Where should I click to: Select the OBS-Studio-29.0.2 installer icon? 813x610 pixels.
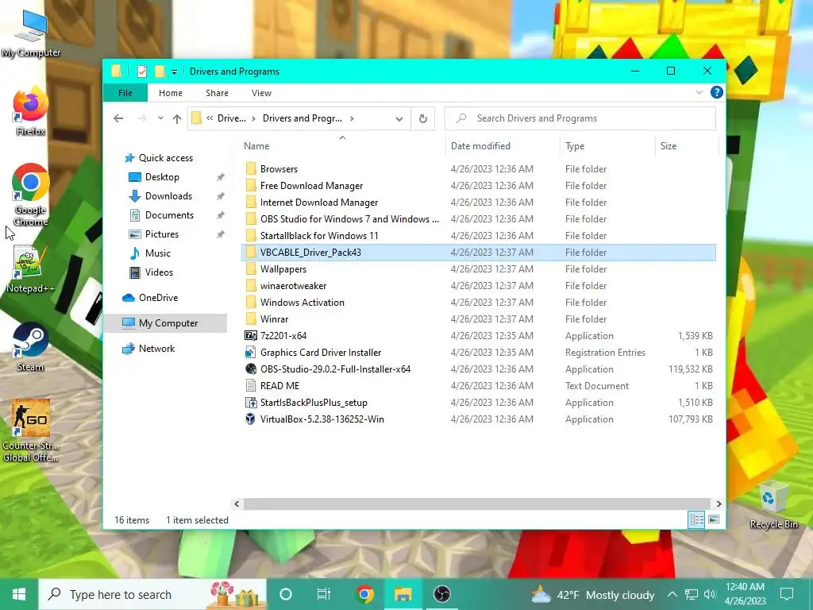tap(250, 369)
